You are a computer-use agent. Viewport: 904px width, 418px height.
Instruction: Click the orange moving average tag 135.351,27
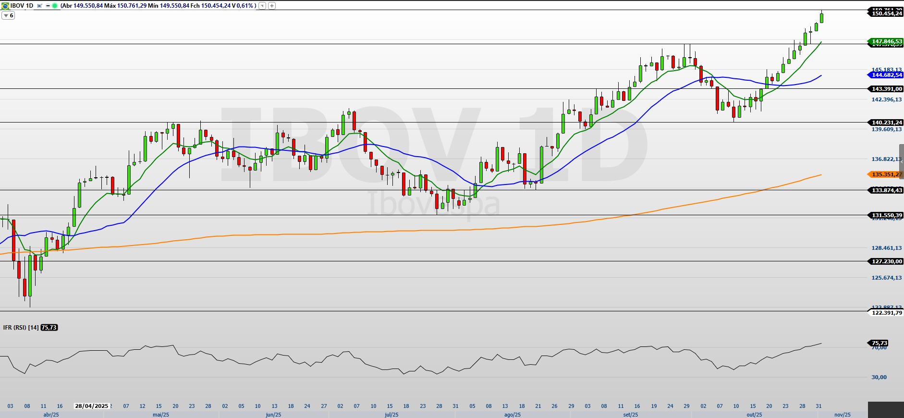(x=886, y=174)
